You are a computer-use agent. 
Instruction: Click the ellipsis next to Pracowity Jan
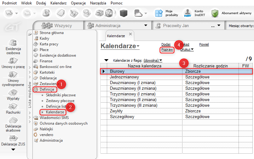(213, 26)
